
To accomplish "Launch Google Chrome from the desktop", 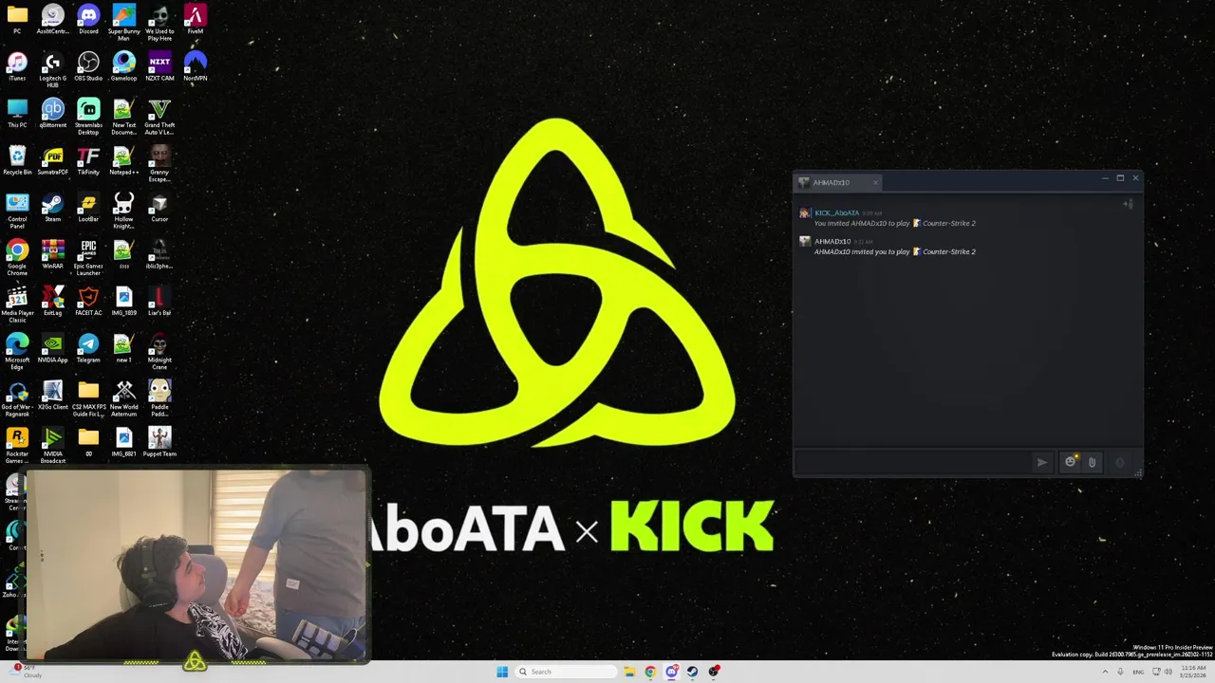I will coord(17,256).
